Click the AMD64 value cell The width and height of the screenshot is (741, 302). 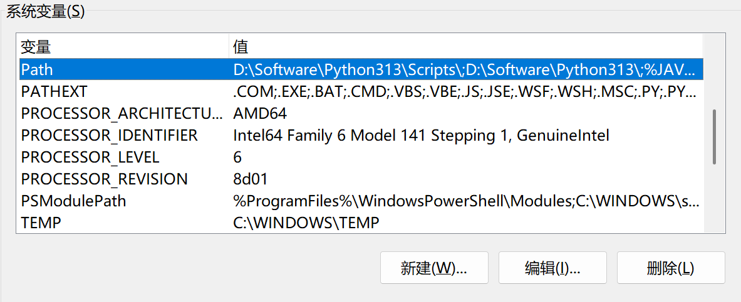pyautogui.click(x=260, y=113)
